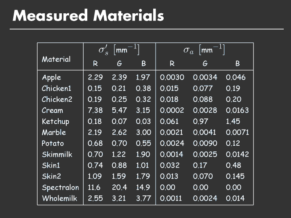Click Ketchup's value 1.45
291x218 pixels.
[x=233, y=122]
